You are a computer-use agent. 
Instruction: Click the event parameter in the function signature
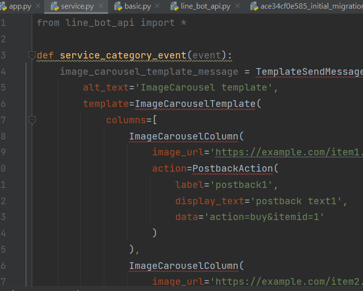point(207,56)
